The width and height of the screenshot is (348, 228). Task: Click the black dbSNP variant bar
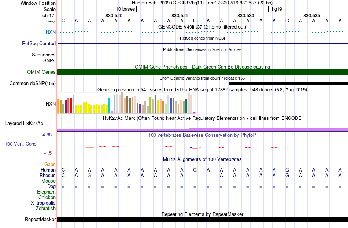[x=288, y=84]
